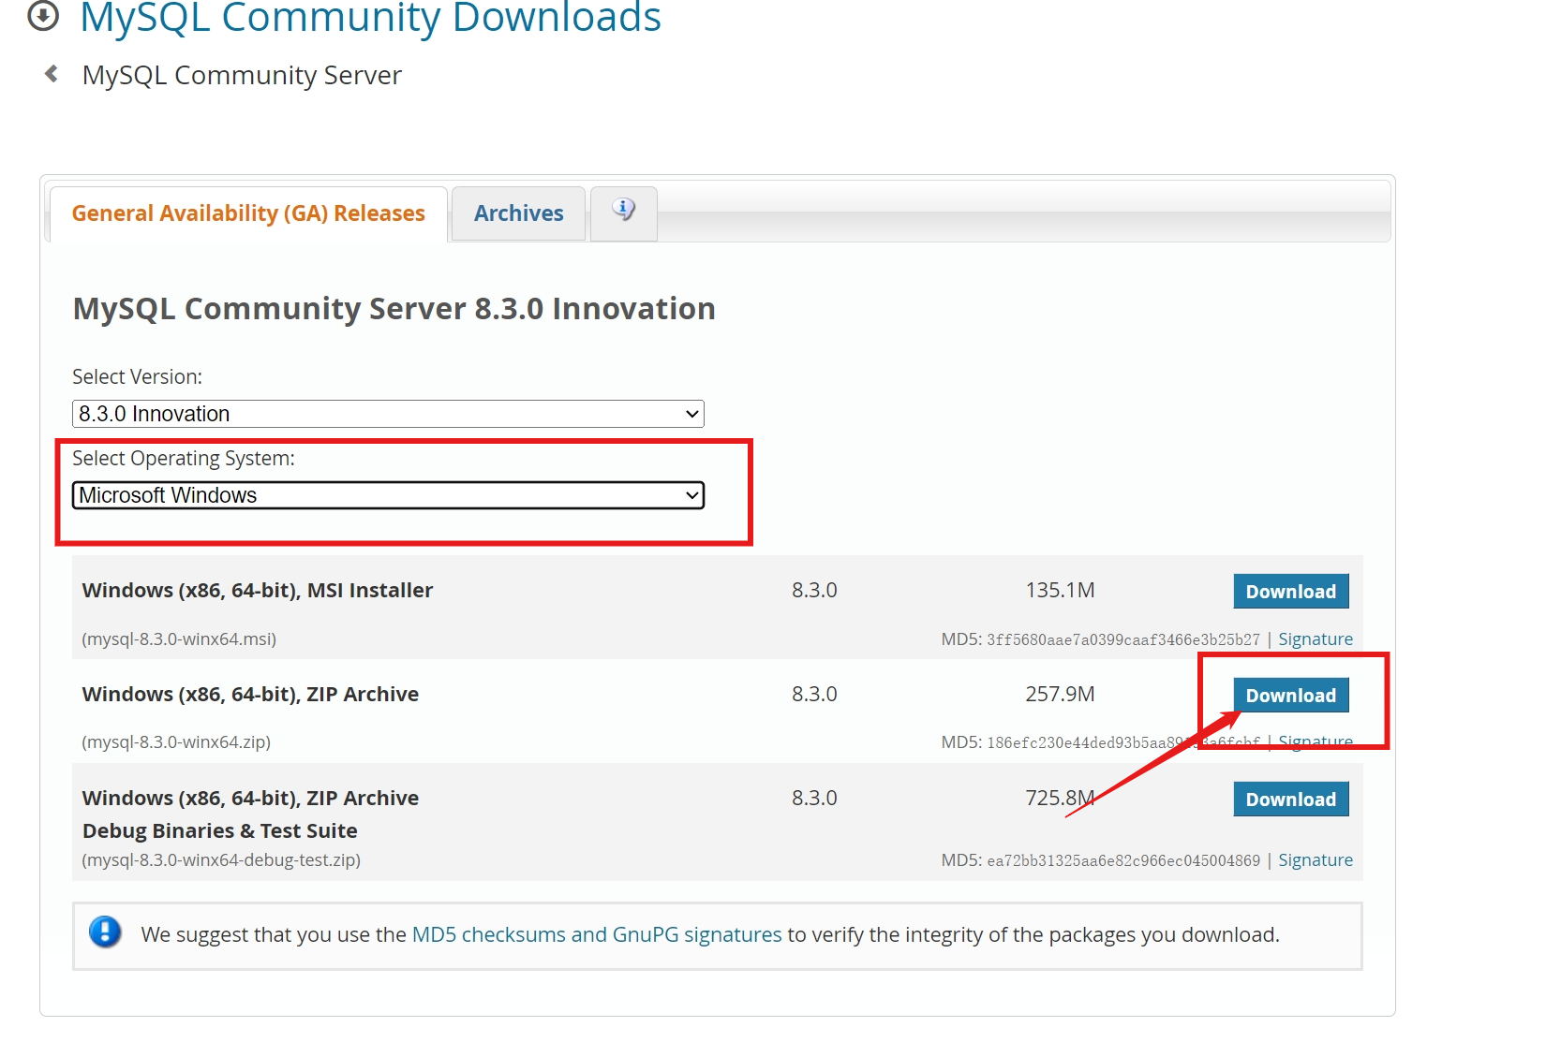Open Signature link for MSI Installer

click(1315, 639)
